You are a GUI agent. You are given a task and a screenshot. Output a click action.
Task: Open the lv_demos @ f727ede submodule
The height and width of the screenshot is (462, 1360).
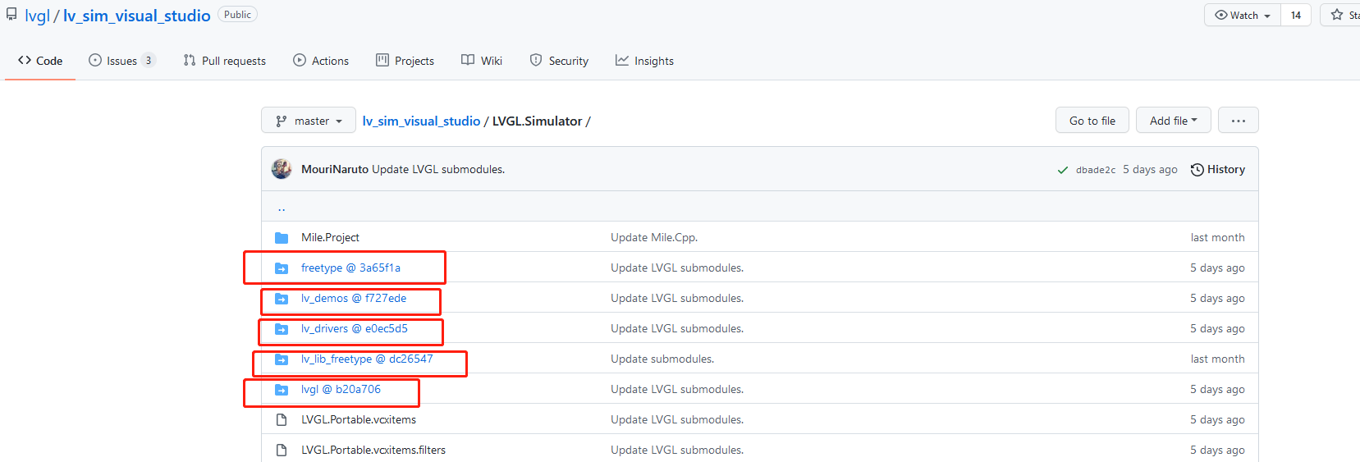click(354, 298)
